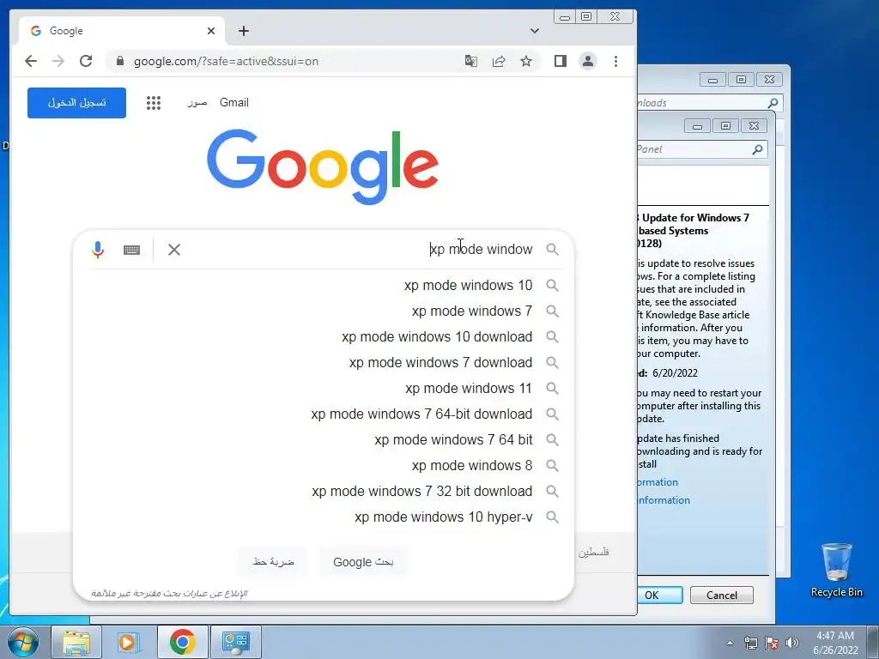Toggle Chrome's side panel icon
Screen dimensions: 879x659
(560, 61)
